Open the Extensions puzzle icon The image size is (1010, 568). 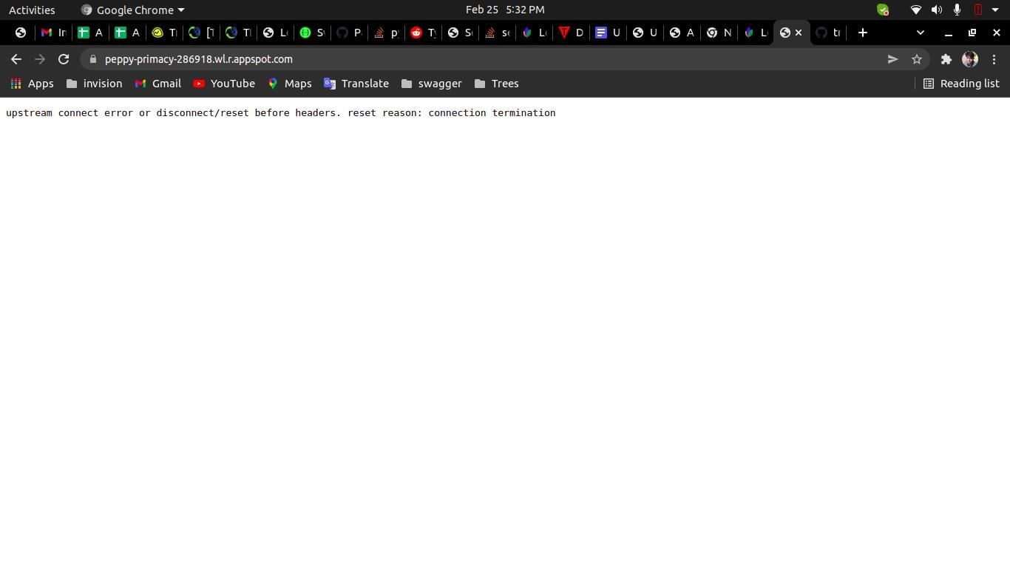[946, 59]
